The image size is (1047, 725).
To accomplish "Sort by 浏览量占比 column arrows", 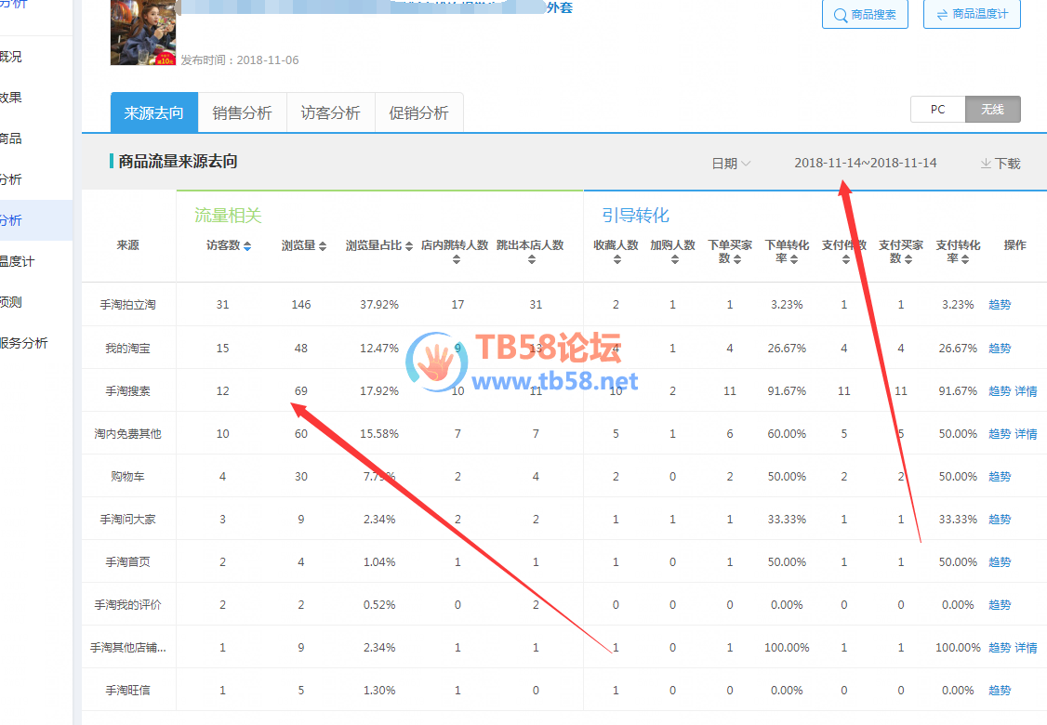I will 408,246.
